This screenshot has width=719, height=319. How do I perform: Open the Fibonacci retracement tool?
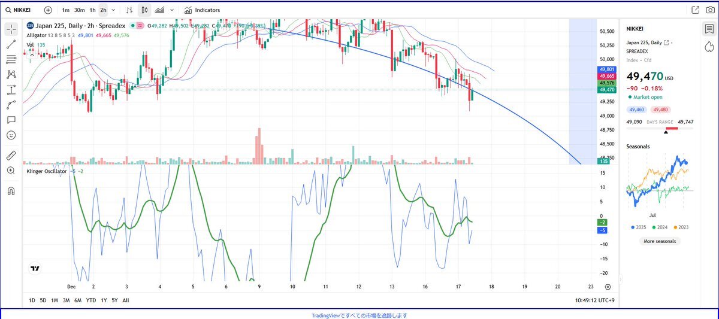click(11, 59)
